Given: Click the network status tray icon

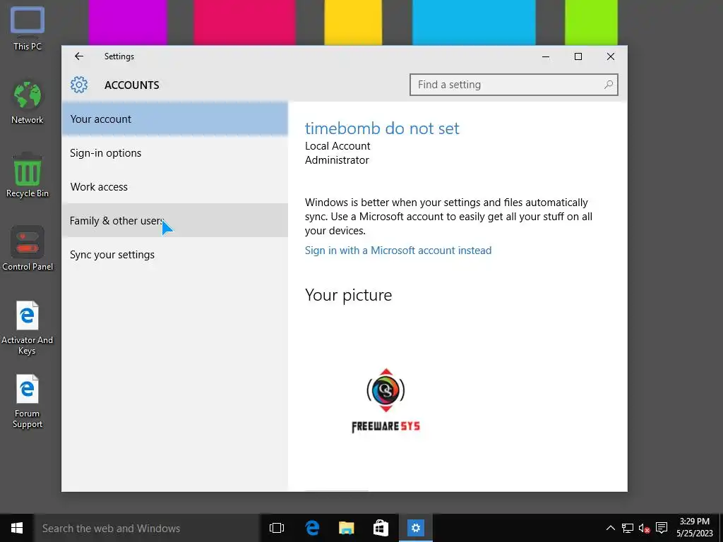Looking at the screenshot, I should pyautogui.click(x=627, y=528).
